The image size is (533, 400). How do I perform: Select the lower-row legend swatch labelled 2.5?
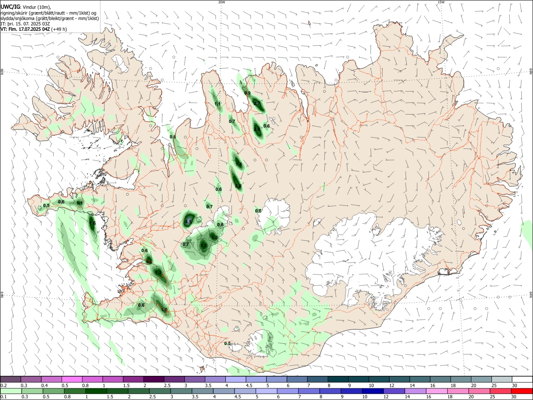[160, 391]
